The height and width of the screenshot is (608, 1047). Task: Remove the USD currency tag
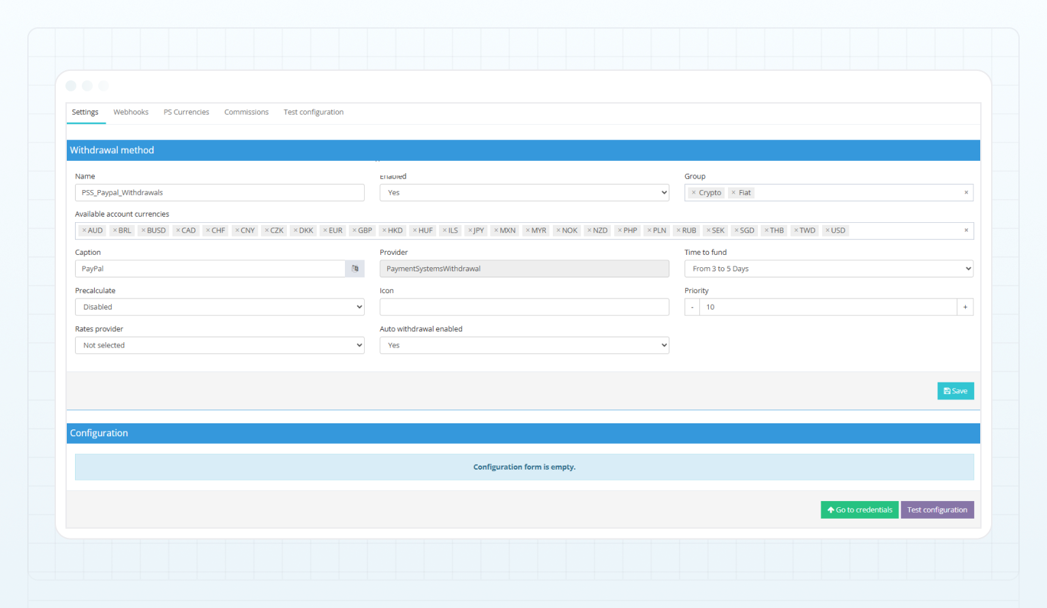pos(828,230)
